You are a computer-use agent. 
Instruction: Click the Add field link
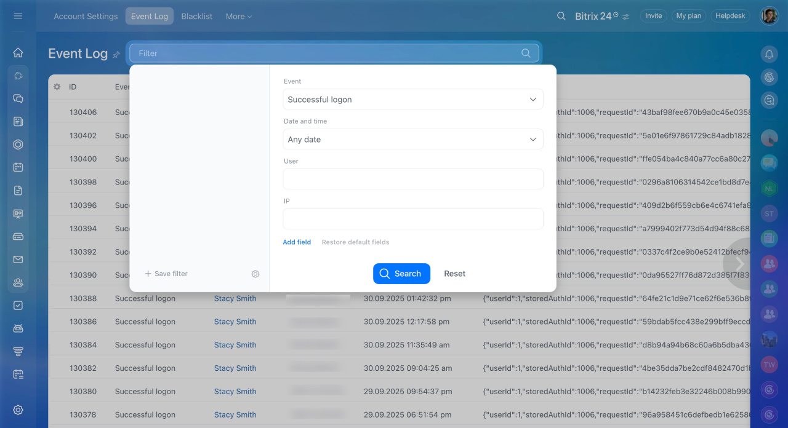click(x=297, y=242)
